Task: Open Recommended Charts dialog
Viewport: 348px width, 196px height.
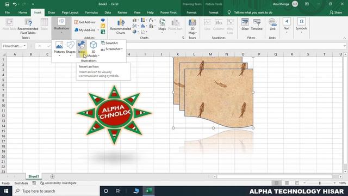Action: pos(121,27)
